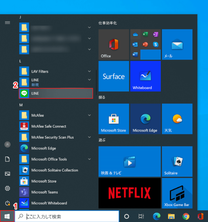
Task: Open Skype in Office folder tile
Action: click(156, 44)
